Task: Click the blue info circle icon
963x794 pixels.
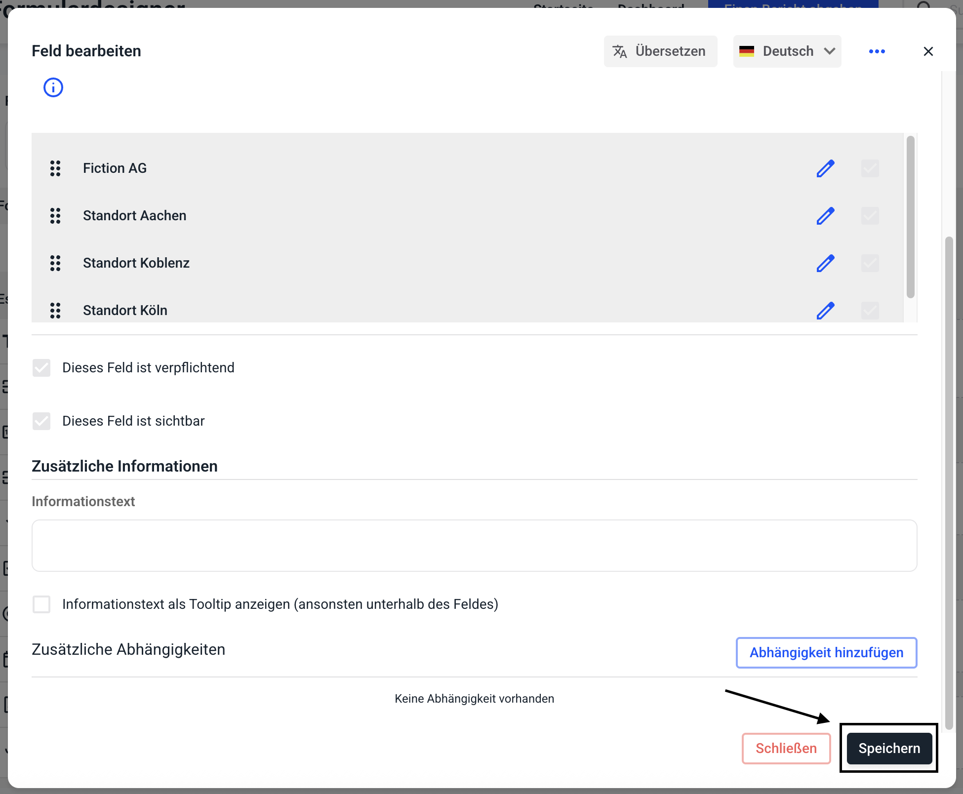Action: (x=53, y=88)
